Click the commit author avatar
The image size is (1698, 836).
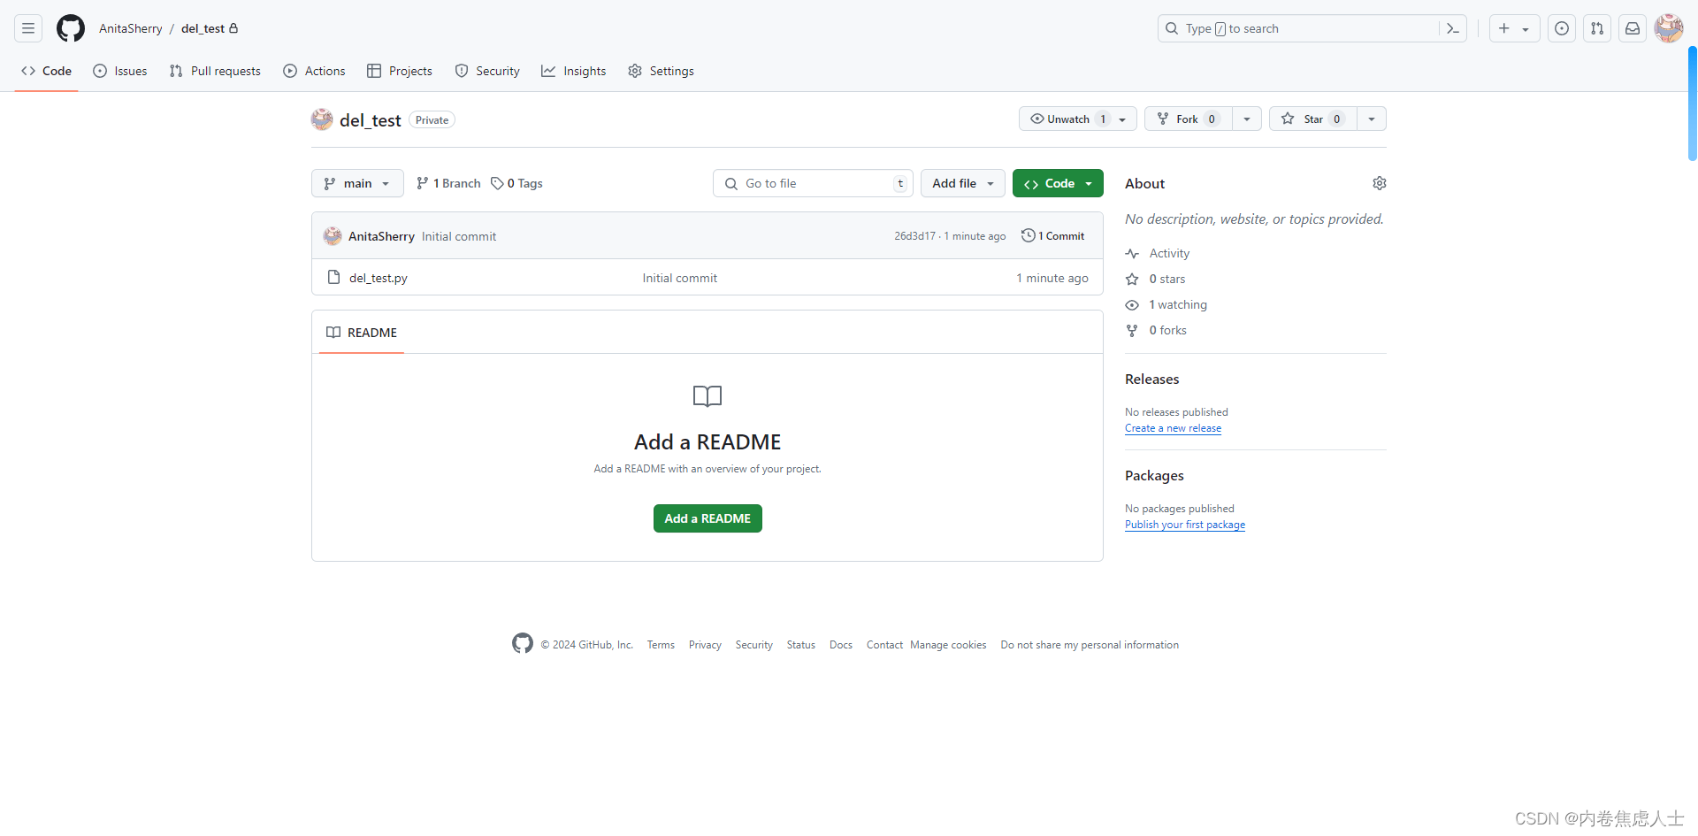click(x=333, y=236)
